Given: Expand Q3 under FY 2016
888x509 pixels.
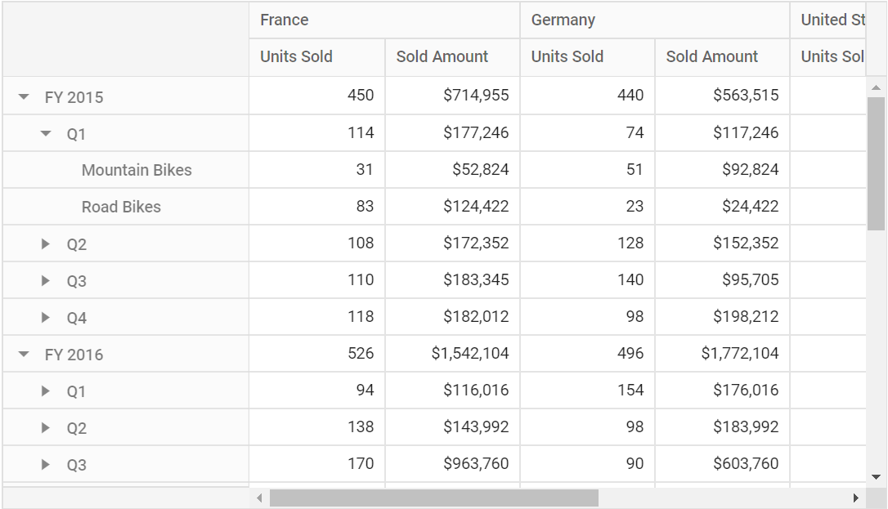Looking at the screenshot, I should (46, 464).
